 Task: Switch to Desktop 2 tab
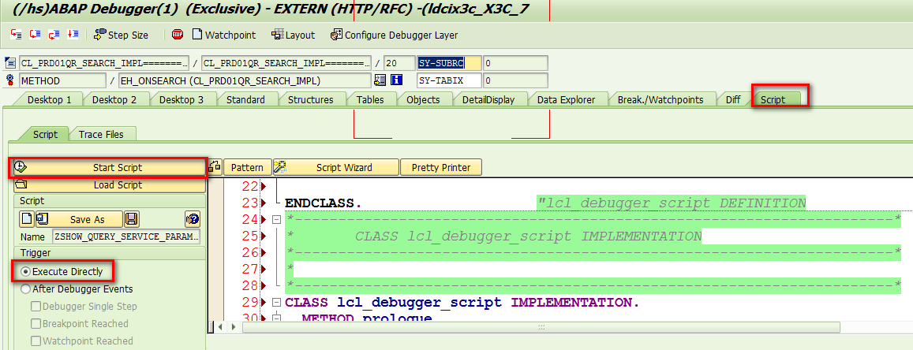(x=114, y=99)
